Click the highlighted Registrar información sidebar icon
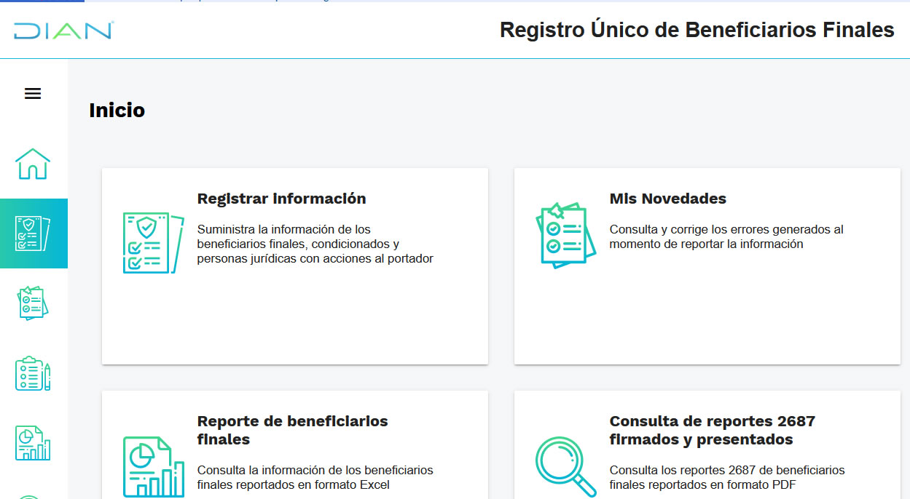This screenshot has height=499, width=910. (33, 233)
